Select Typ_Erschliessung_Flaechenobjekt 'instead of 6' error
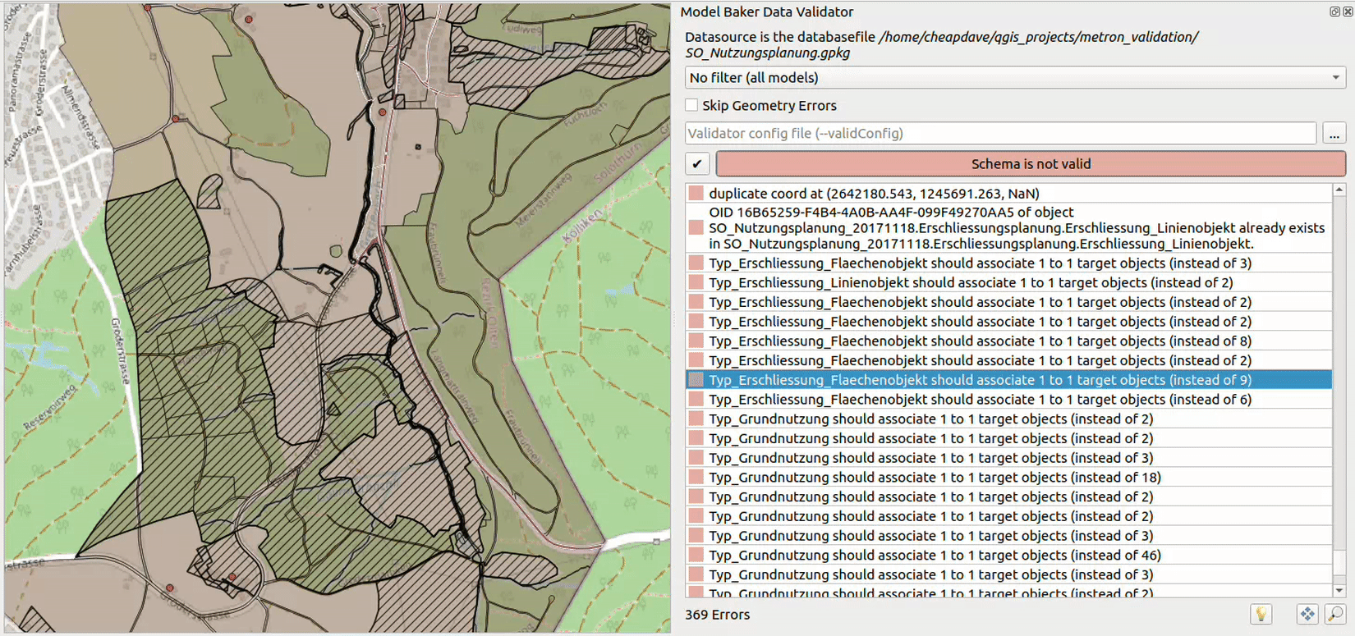1355x636 pixels. [980, 400]
